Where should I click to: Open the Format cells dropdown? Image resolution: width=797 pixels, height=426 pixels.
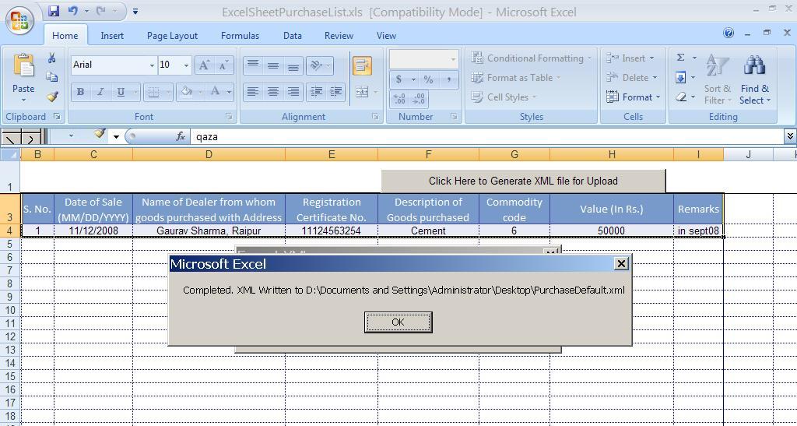click(633, 97)
